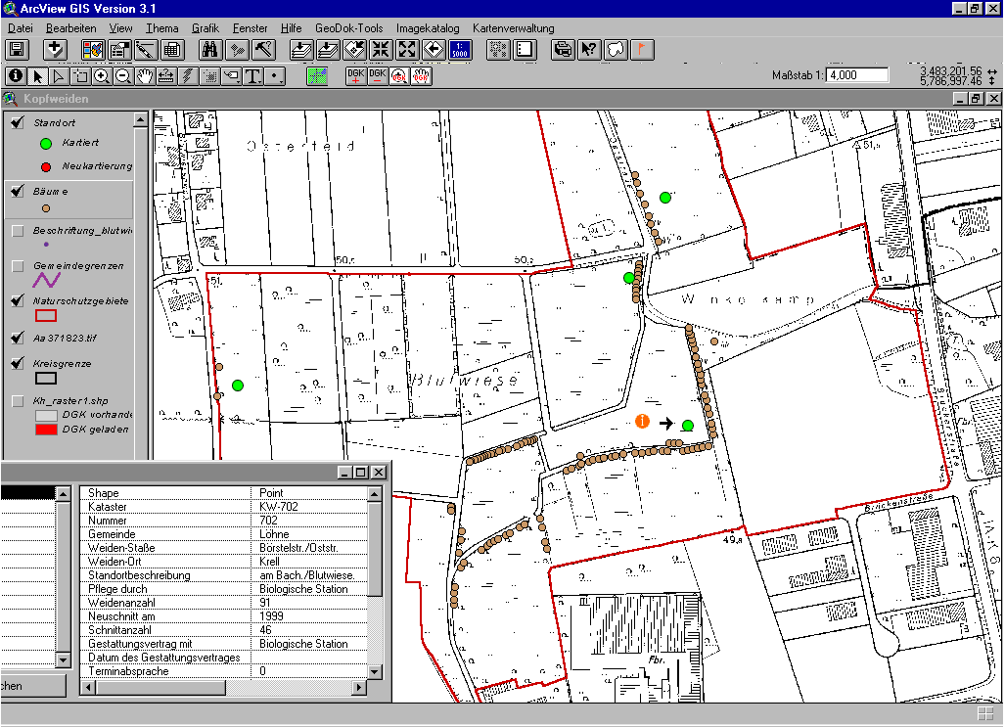Viewport: 1005px width, 727px height.
Task: Click the Print icon in toolbar
Action: click(563, 50)
